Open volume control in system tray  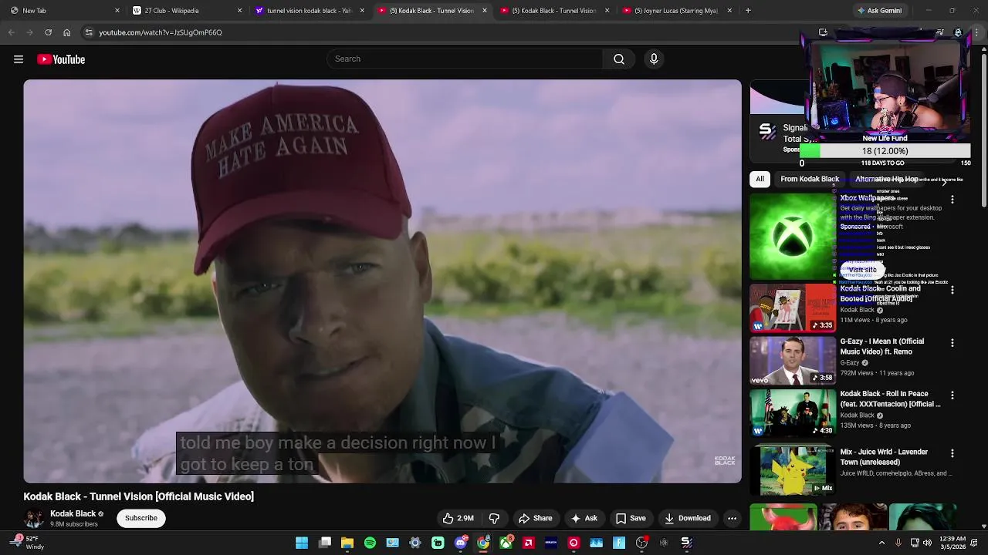coord(929,543)
